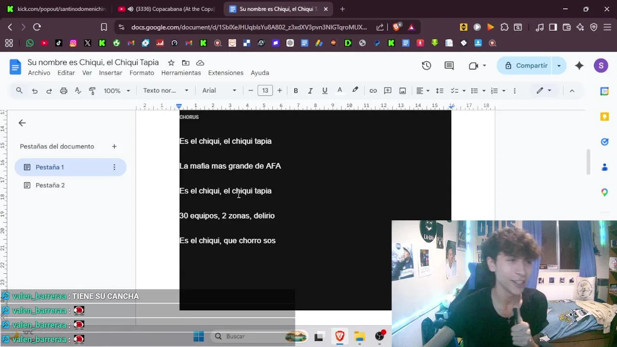Open the search menus magnifier tool
Image resolution: width=617 pixels, height=347 pixels.
point(19,91)
